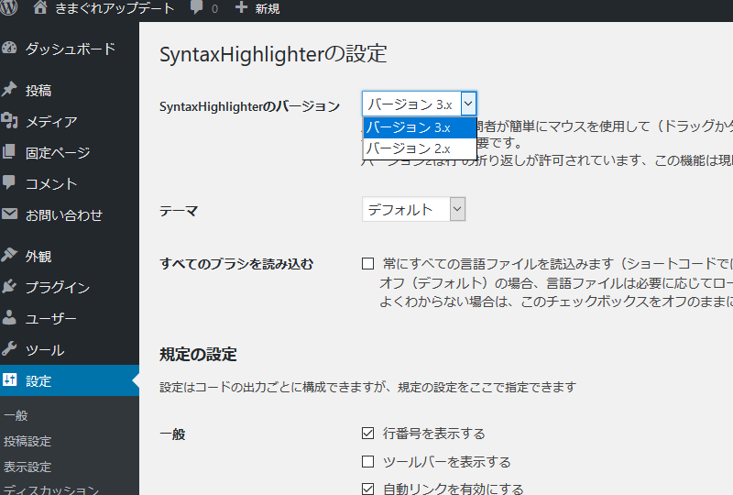Viewport: 733px width, 495px height.
Task: Enable 常にすべての言語ファイルを読込みます checkbox
Action: point(368,263)
